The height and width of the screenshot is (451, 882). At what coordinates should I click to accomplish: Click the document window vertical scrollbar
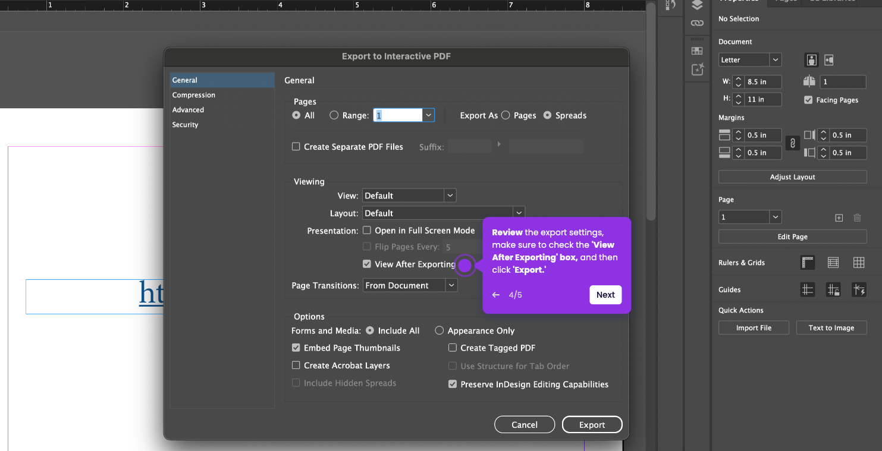click(651, 113)
